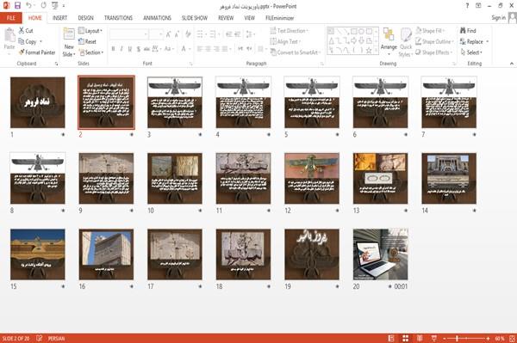Open the FILE tab

(x=11, y=18)
